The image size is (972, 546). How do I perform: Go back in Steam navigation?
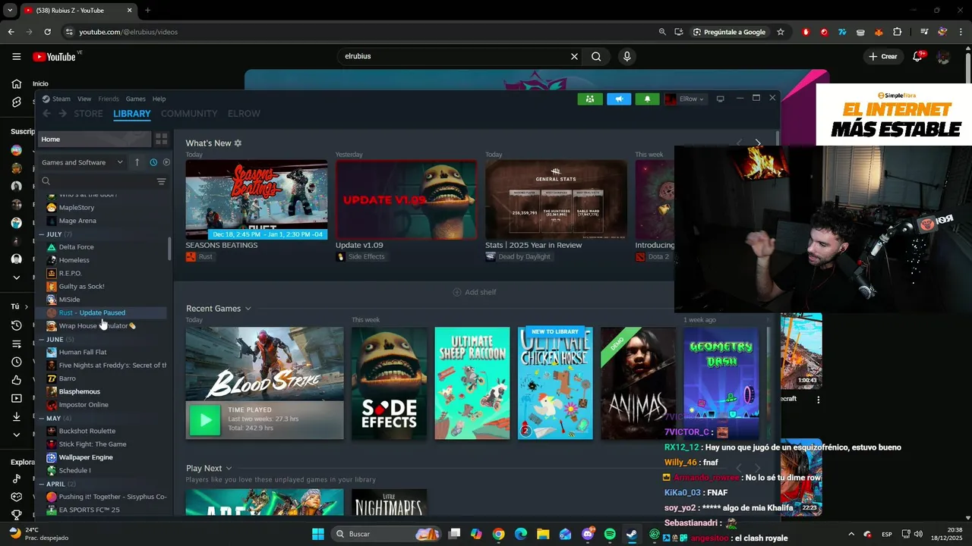46,114
